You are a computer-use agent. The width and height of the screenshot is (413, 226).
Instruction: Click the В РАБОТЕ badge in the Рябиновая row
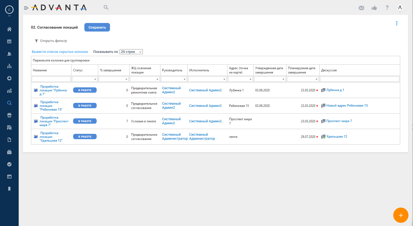point(85,106)
